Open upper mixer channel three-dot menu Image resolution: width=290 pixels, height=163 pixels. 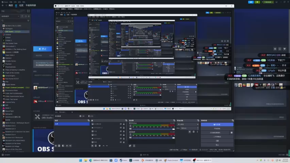pyautogui.click(x=130, y=126)
